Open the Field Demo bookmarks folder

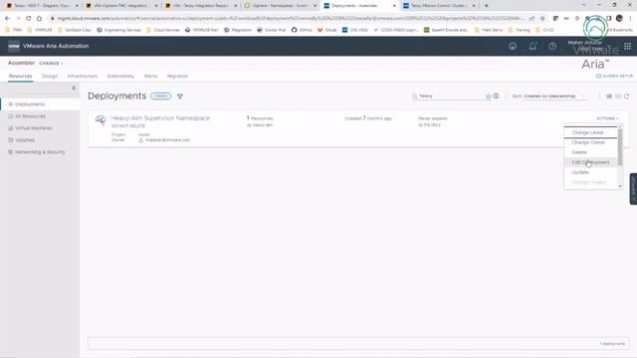[x=489, y=30]
